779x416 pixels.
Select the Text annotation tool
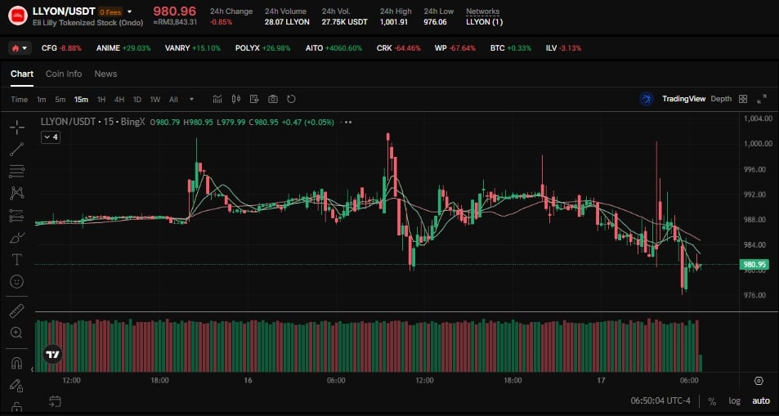pyautogui.click(x=16, y=260)
